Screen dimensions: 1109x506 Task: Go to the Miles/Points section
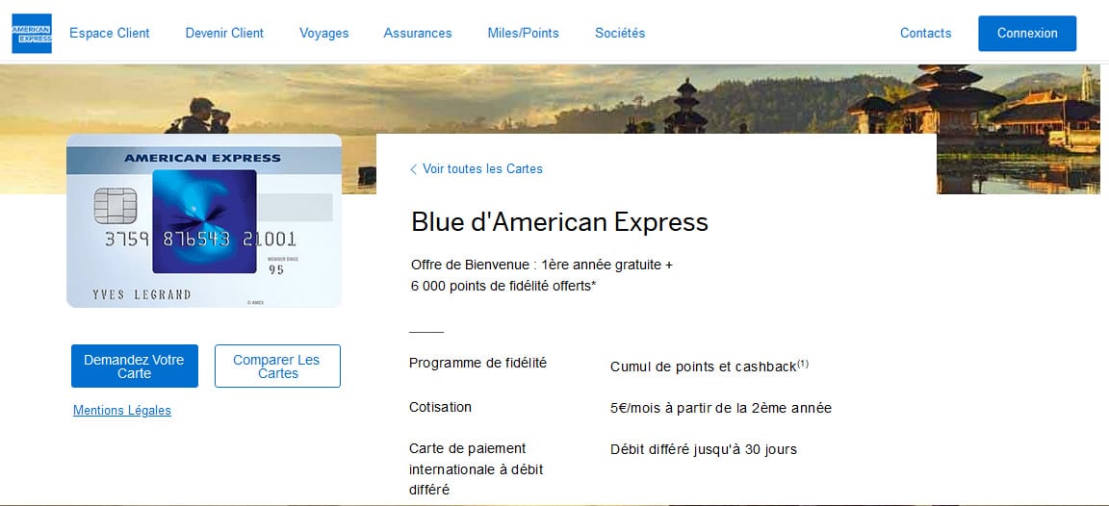click(x=523, y=33)
